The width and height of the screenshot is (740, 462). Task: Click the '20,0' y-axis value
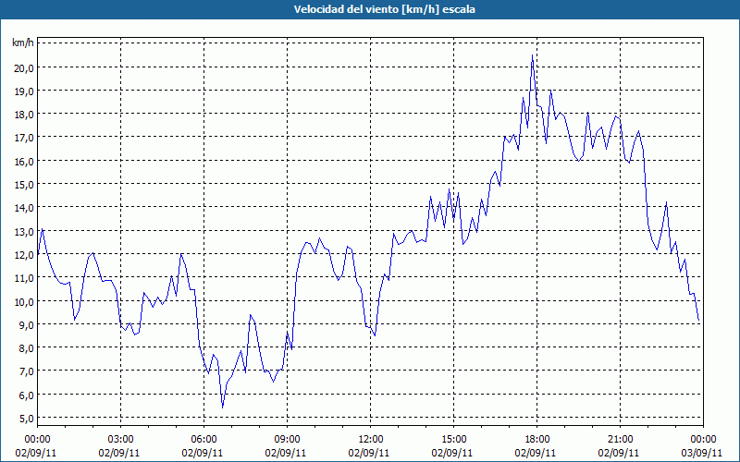(25, 67)
